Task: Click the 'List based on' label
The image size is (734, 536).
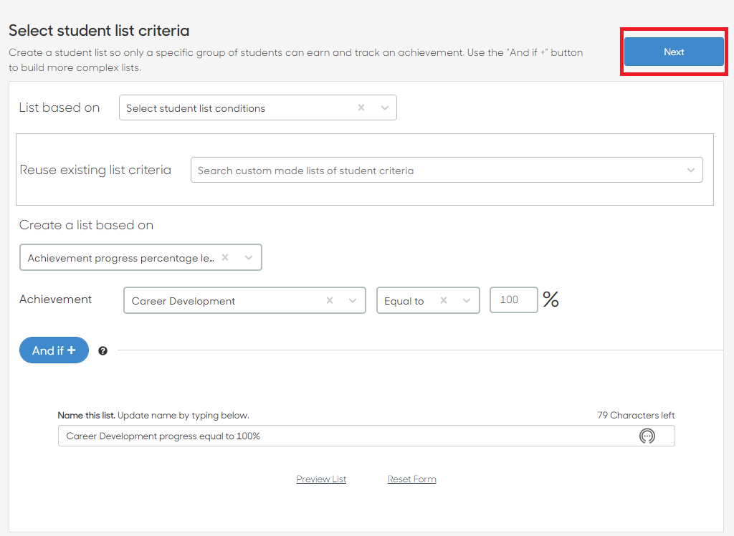Action: pyautogui.click(x=59, y=107)
